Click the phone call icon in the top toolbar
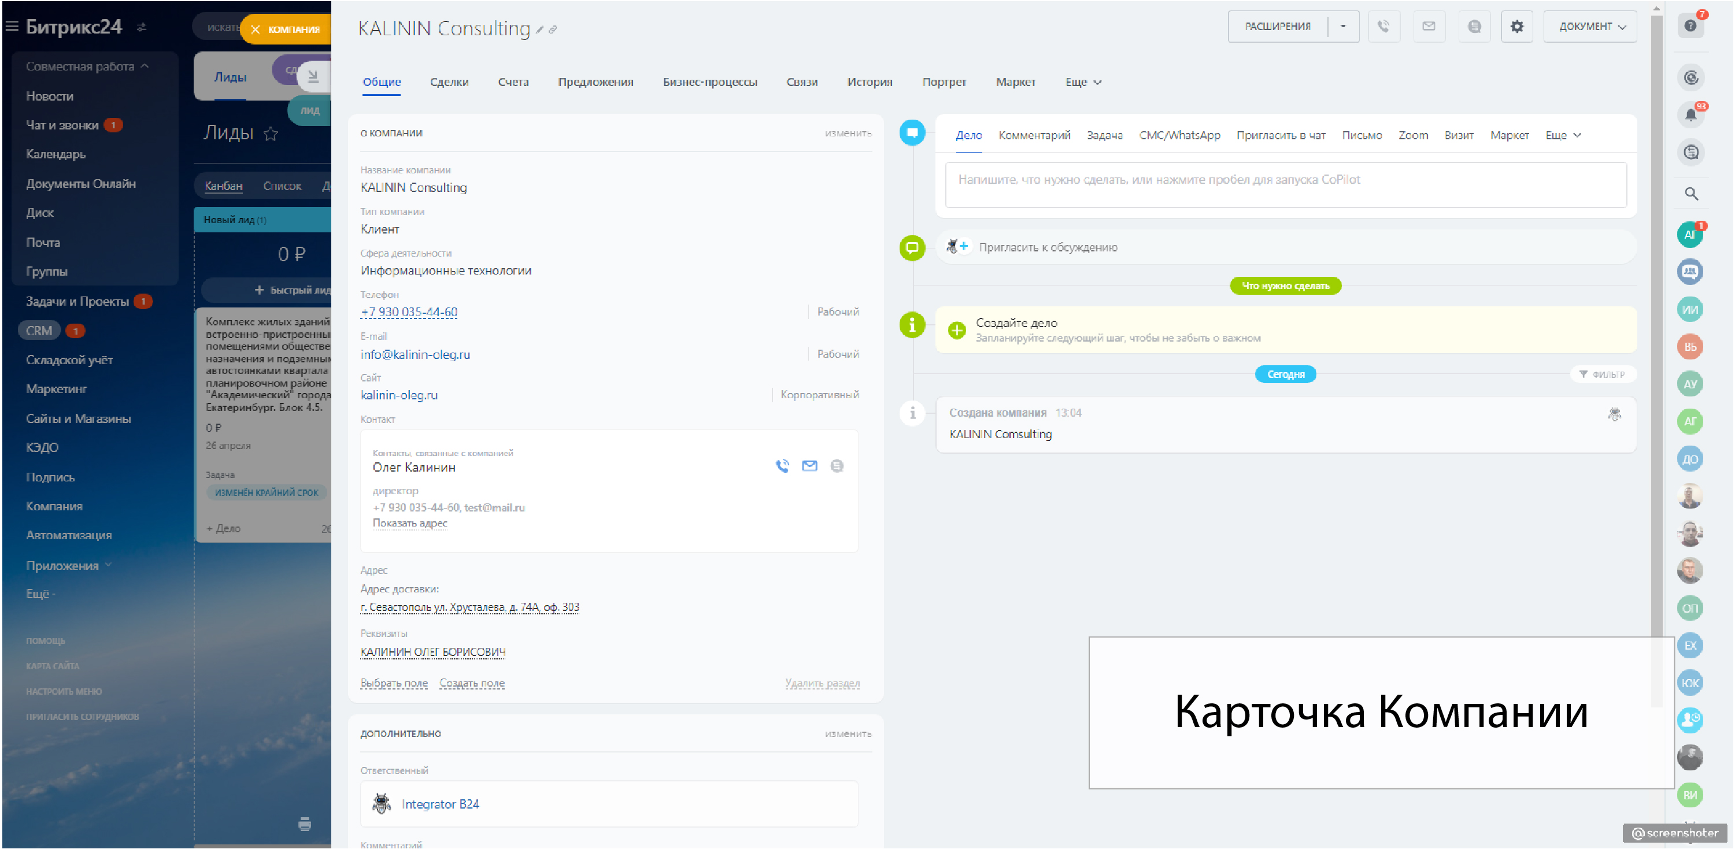1735x849 pixels. 1383,26
